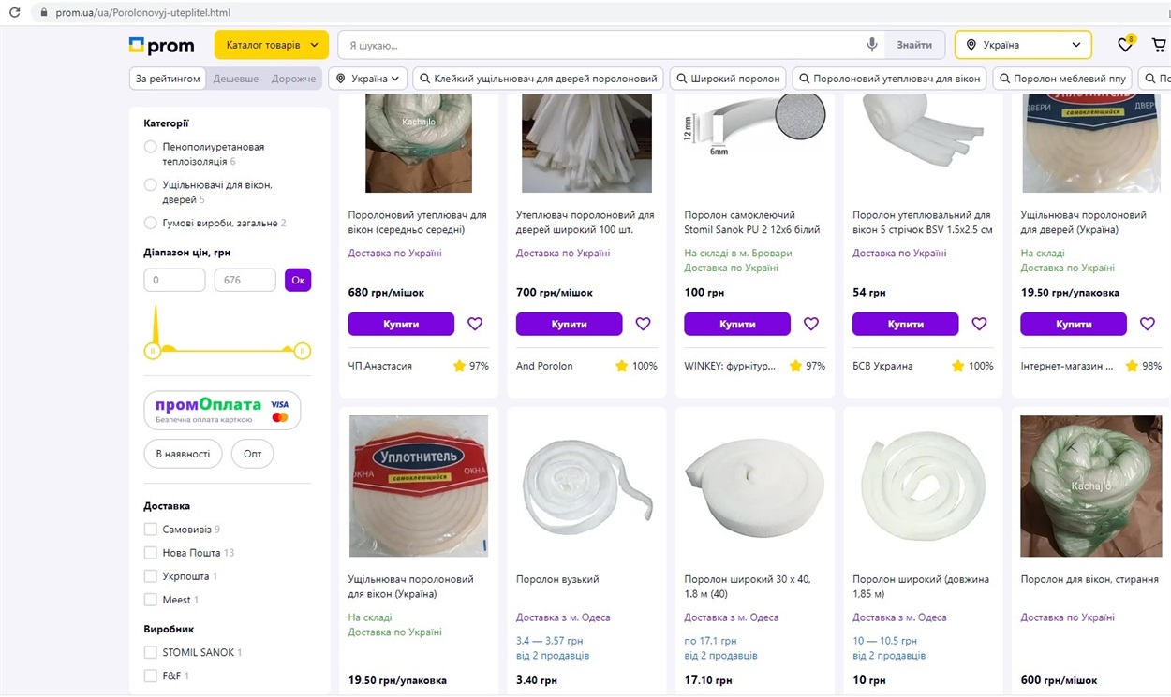Click the prom logo
Screen dimensions: 1171x697
(161, 45)
